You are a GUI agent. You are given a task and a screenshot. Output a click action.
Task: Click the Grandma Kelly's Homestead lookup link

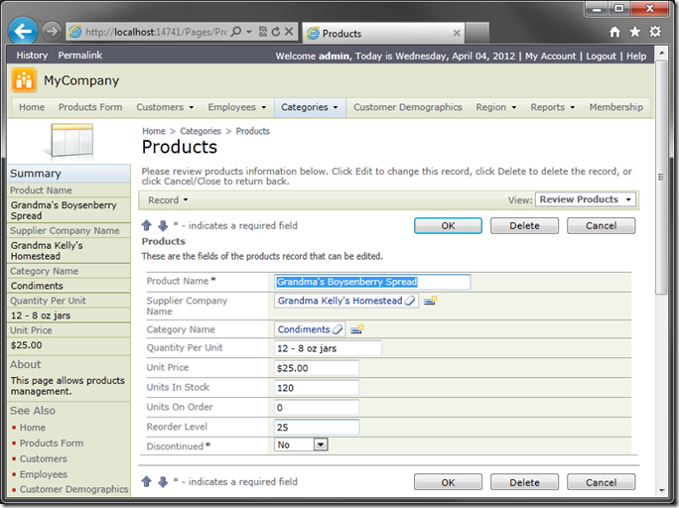click(339, 301)
